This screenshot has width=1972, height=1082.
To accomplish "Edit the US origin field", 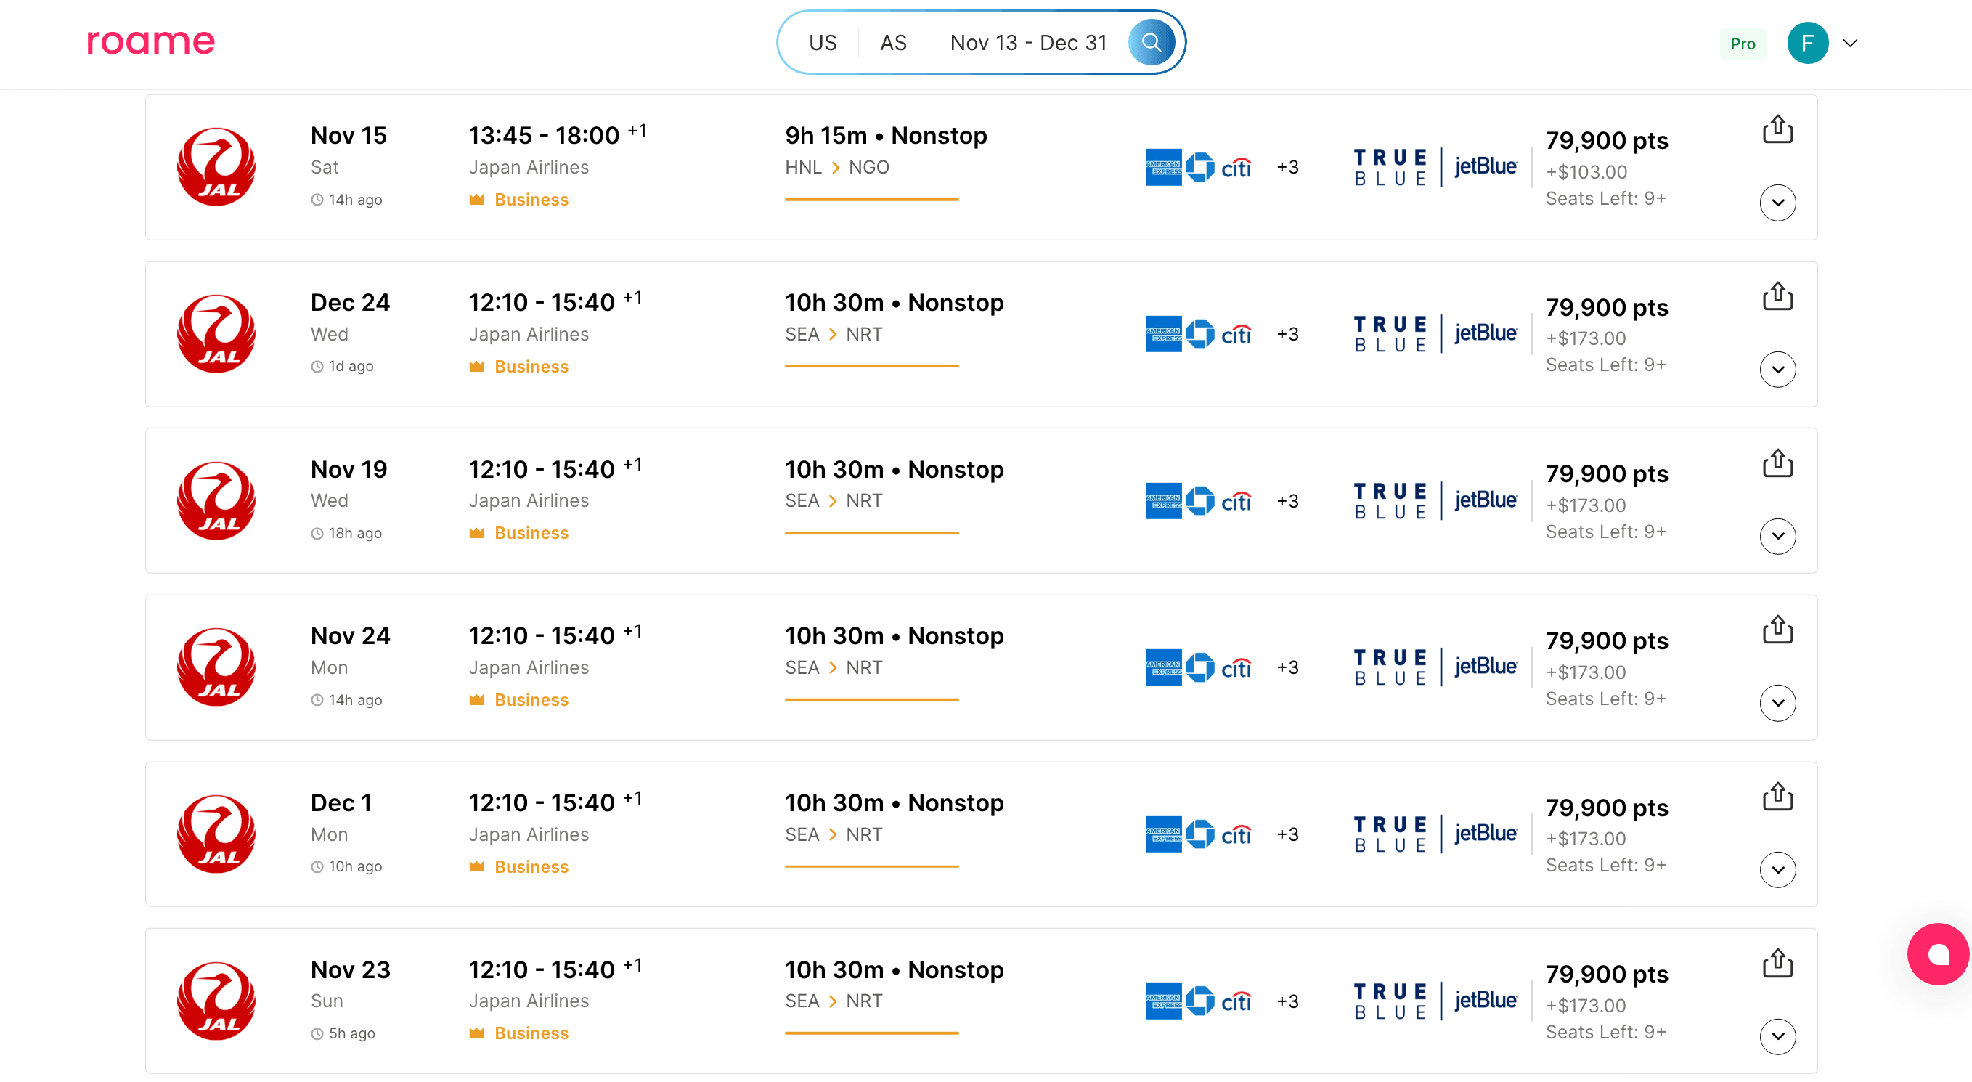I will pos(822,43).
